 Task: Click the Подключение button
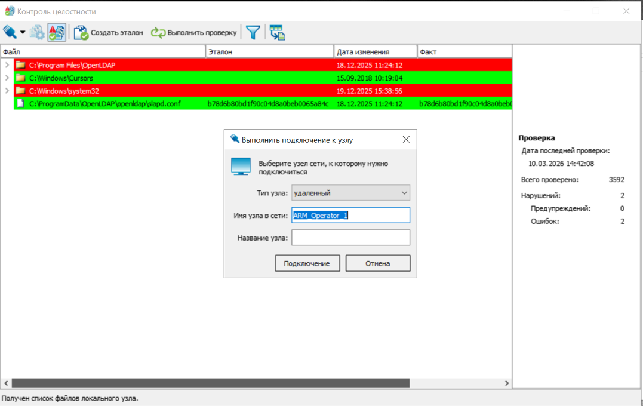[307, 263]
